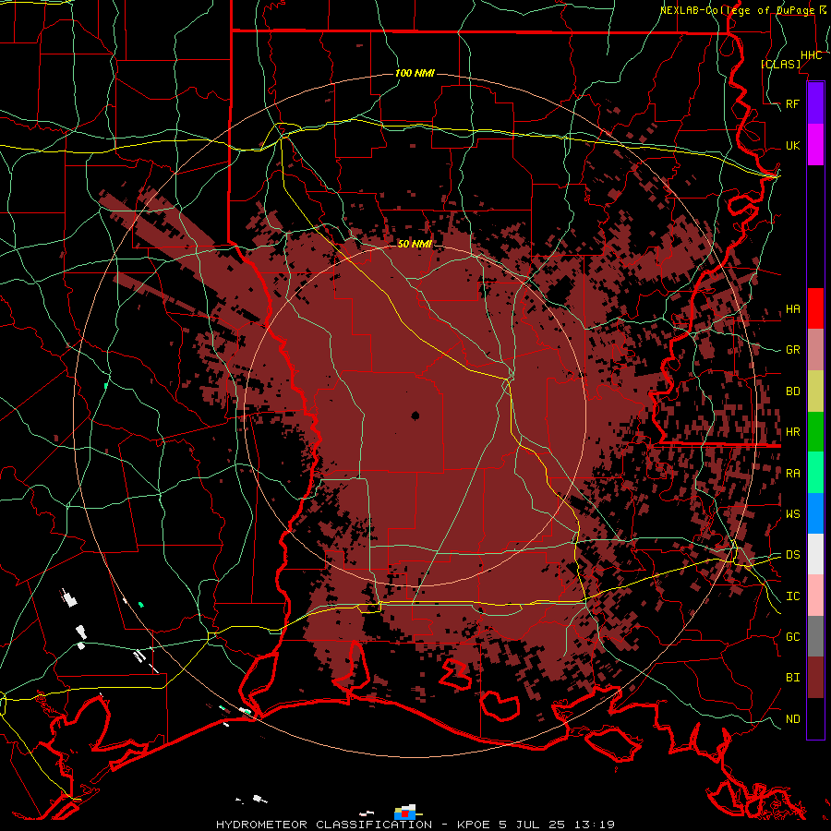Click the ND legend label

point(792,719)
